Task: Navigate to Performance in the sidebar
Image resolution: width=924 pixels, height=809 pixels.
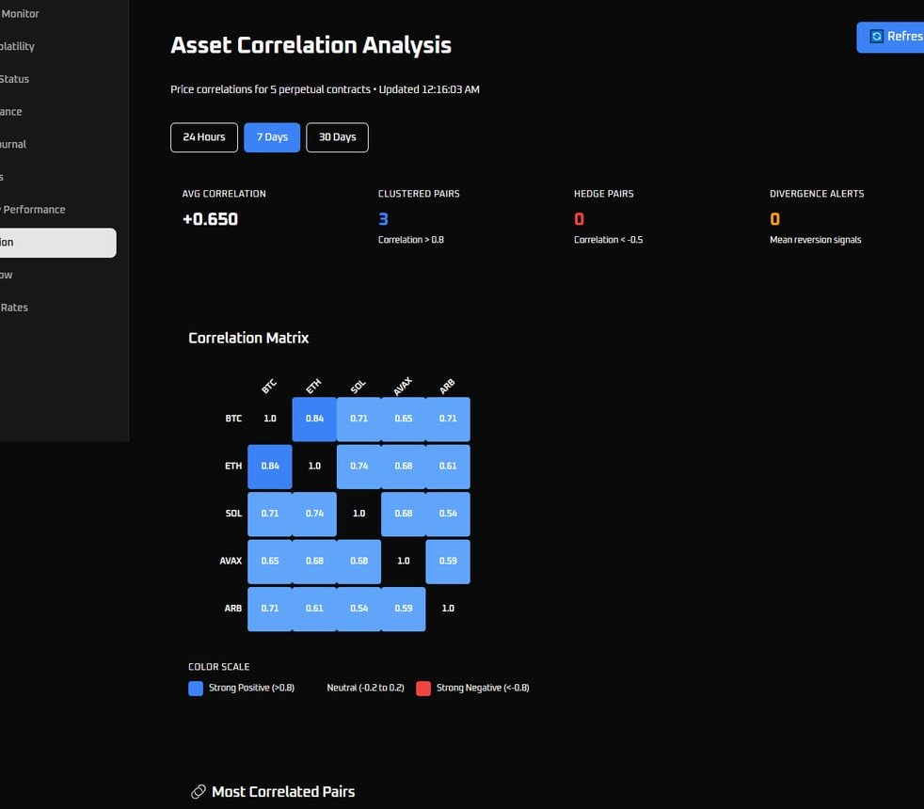Action: click(34, 210)
